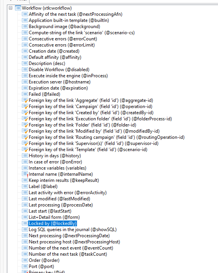Select Disable Workflow (@disabled) entry
The image size is (218, 273).
(x=59, y=70)
